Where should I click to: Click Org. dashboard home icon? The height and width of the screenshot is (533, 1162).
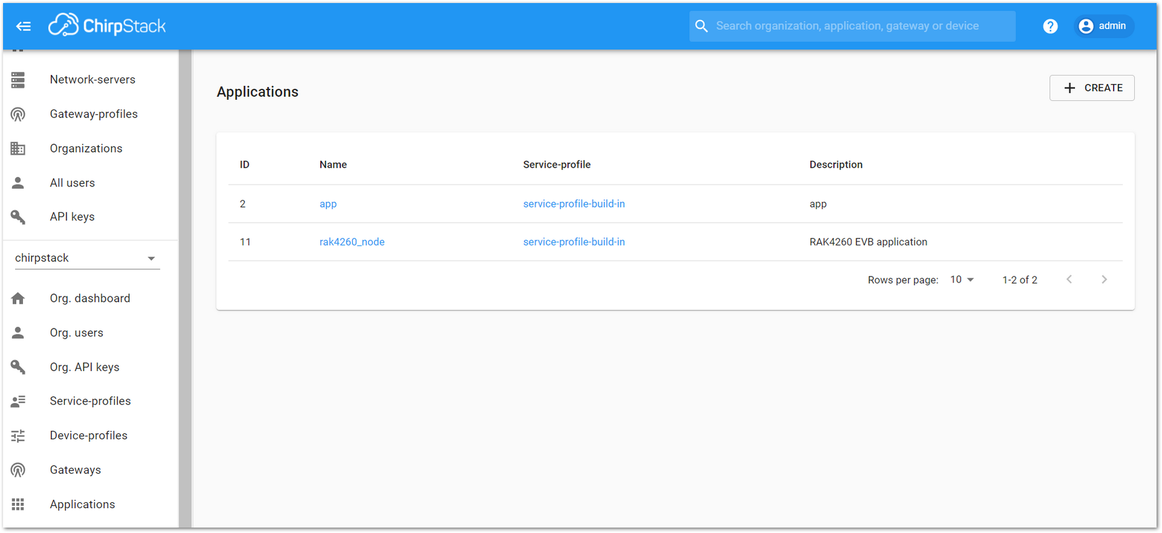[x=18, y=298]
